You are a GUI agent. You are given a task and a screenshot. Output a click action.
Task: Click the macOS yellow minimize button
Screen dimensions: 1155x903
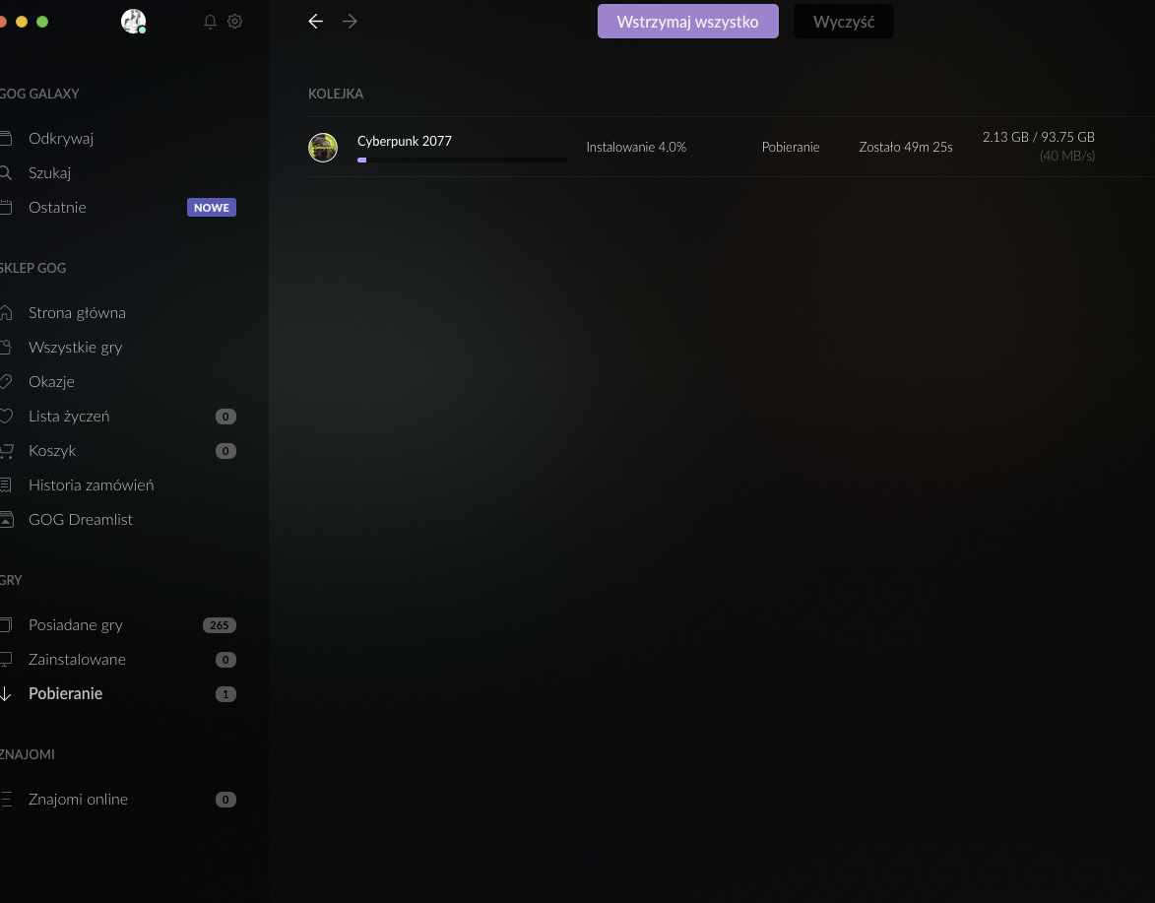[x=22, y=22]
